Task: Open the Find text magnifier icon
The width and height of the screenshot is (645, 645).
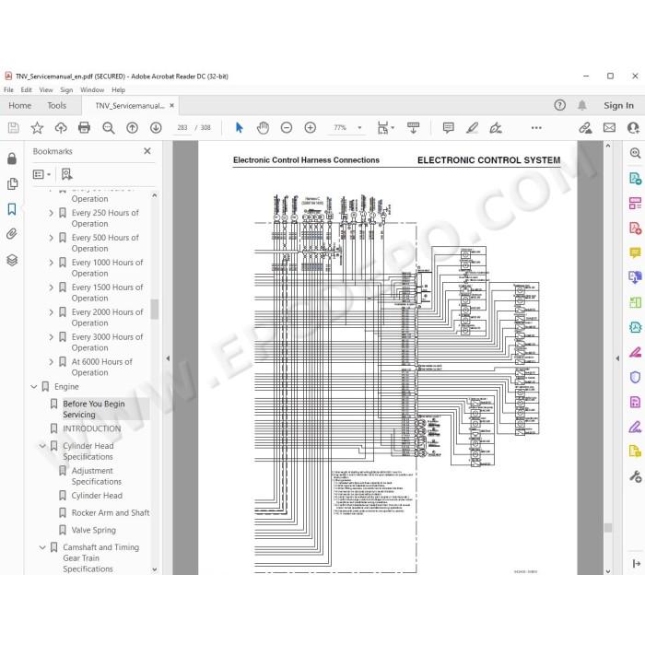Action: (109, 128)
